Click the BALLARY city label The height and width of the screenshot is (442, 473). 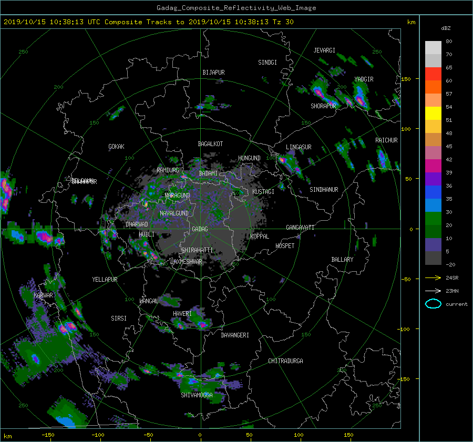coord(342,260)
